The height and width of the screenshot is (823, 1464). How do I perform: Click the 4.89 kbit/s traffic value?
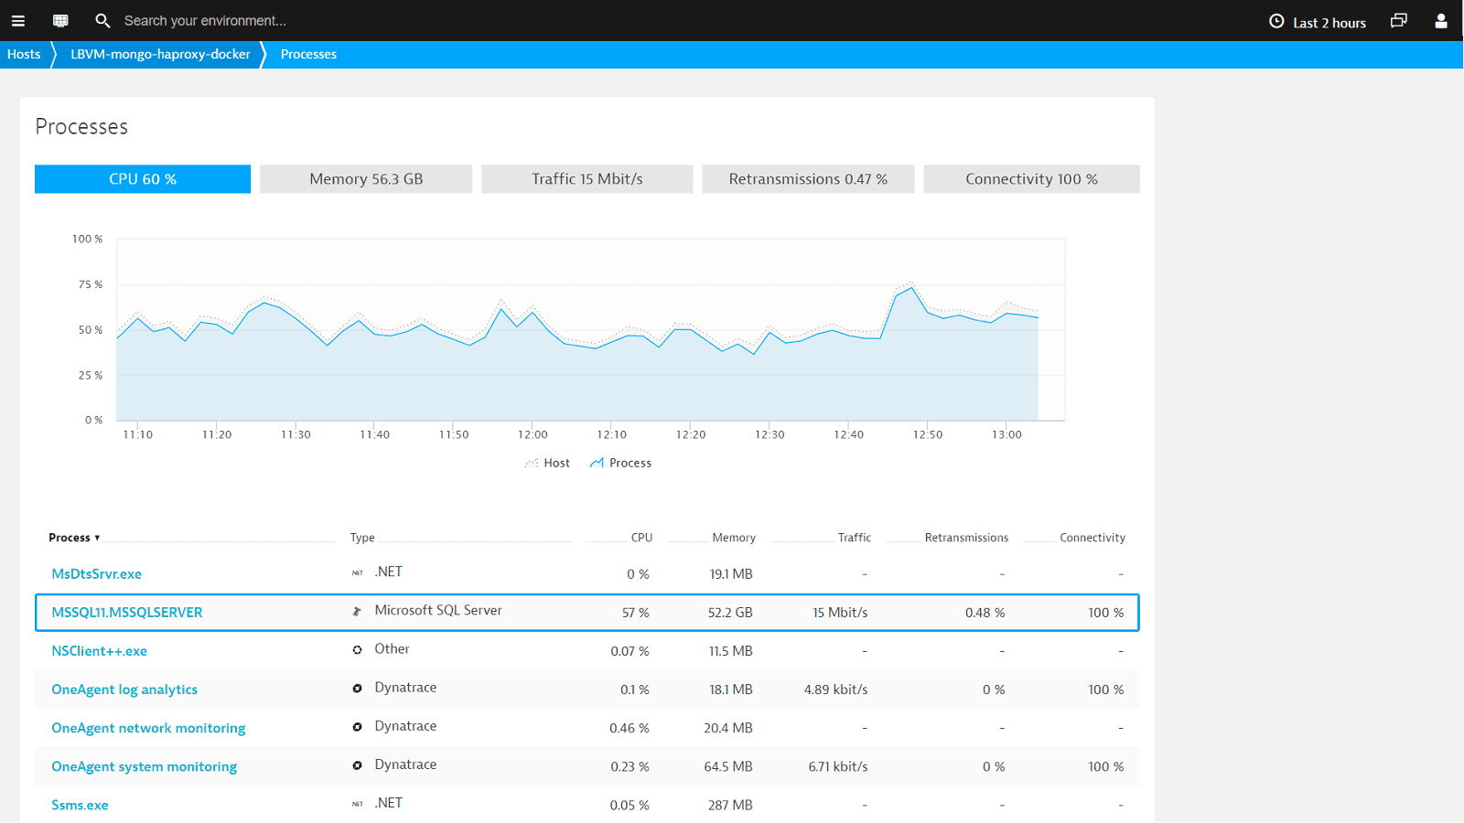click(x=835, y=689)
